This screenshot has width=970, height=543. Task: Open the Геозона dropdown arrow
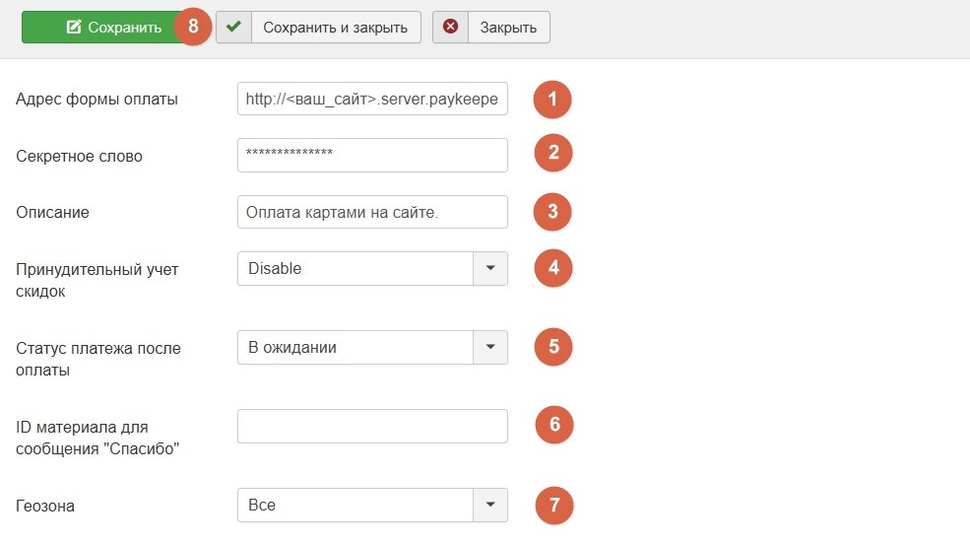point(490,505)
